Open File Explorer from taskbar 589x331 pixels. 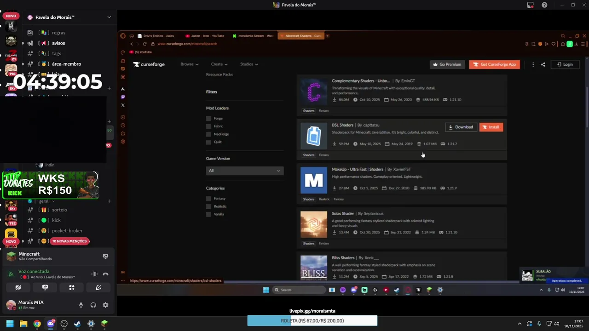click(23, 324)
